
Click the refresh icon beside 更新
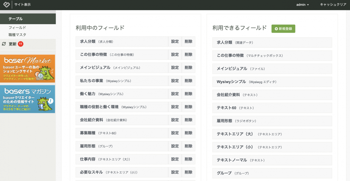coord(4,44)
